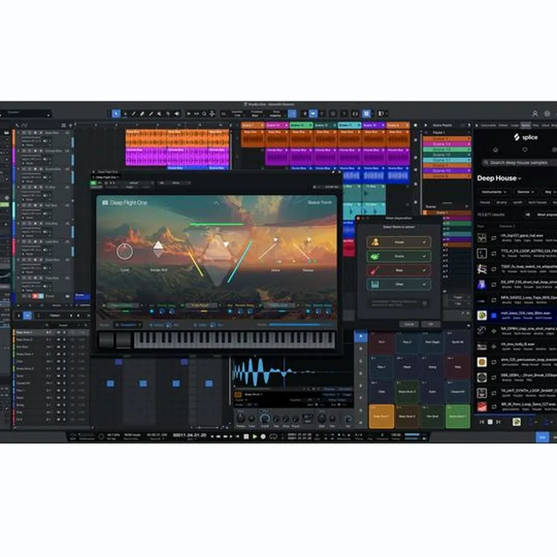557x557 pixels.
Task: Click the orange Bass Drum launcher pad
Action: point(381,416)
